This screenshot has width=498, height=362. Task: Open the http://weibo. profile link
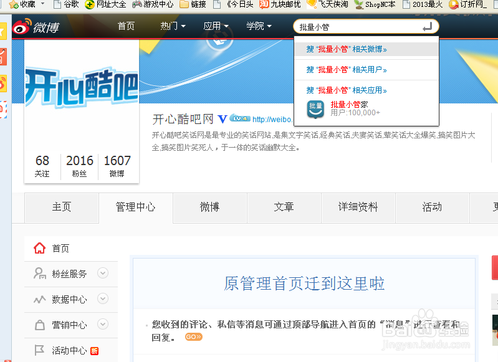point(272,120)
